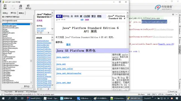Open the notification center in system tray

tap(177, 98)
